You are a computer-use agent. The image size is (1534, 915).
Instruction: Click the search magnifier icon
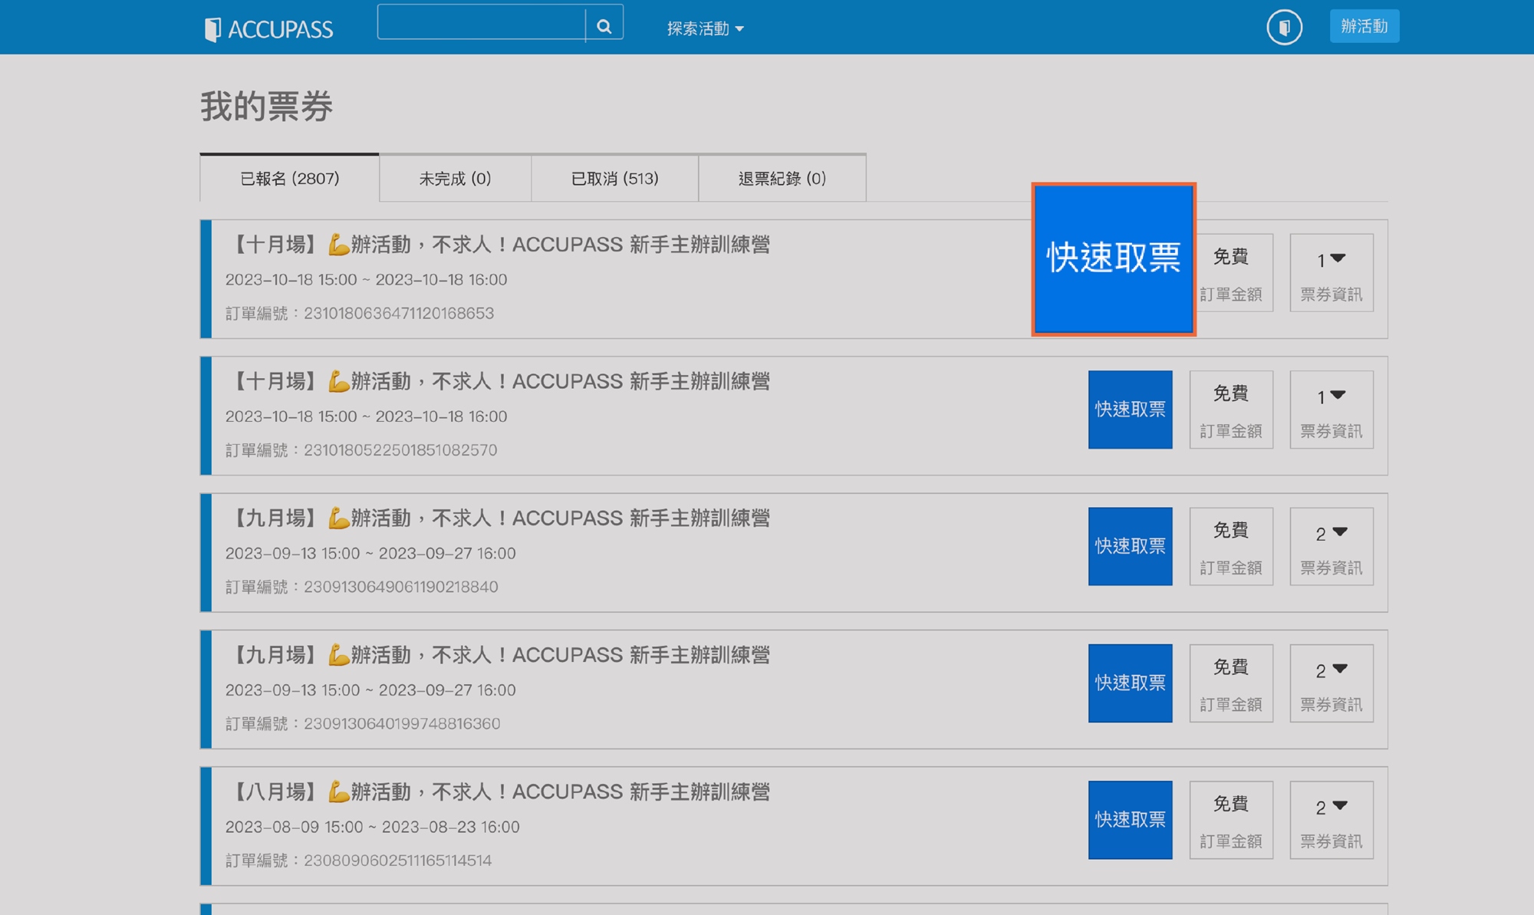point(604,27)
